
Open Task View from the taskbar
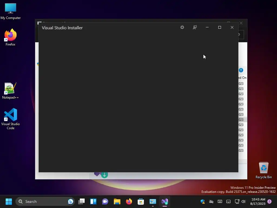[x=81, y=201]
